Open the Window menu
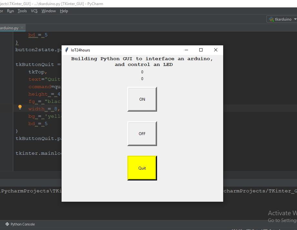Viewport: 297px width, 230px height. [x=48, y=11]
